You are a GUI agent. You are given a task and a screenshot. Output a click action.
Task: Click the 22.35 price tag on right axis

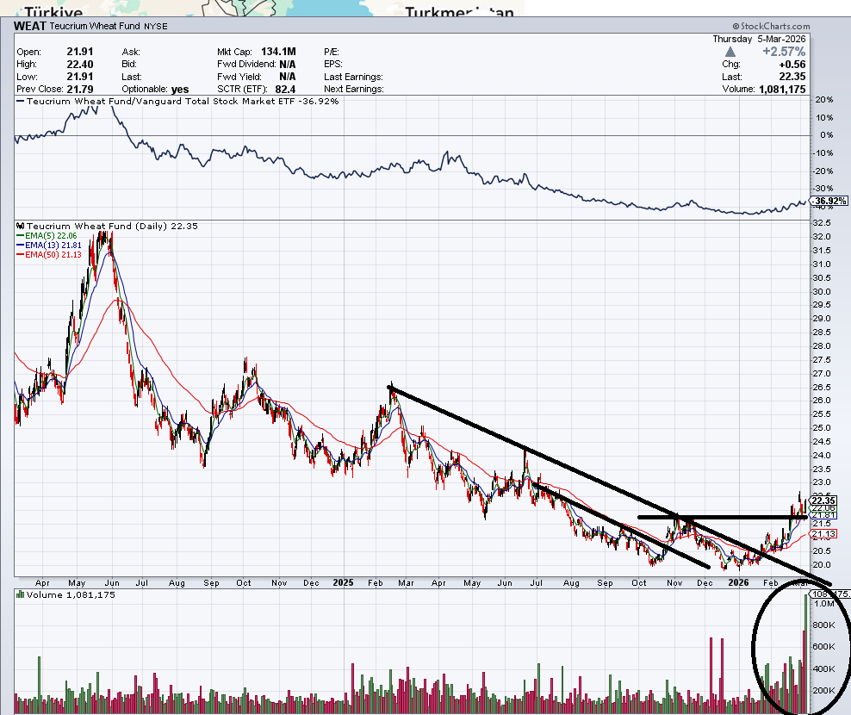point(823,500)
